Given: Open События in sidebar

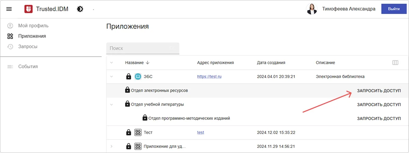Looking at the screenshot, I should point(28,66).
